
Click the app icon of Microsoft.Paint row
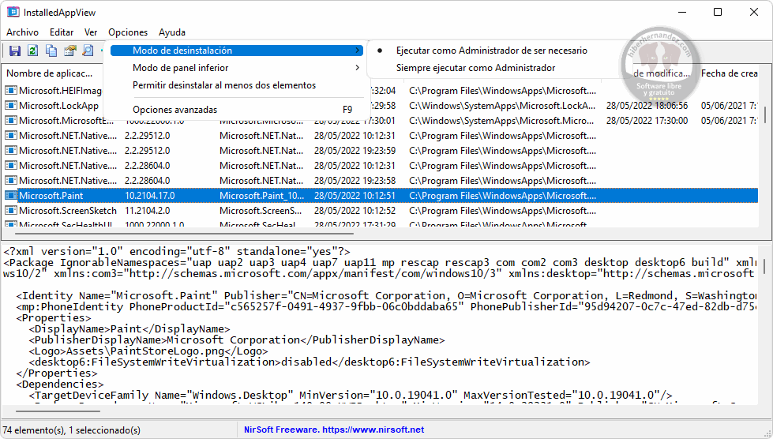(11, 196)
